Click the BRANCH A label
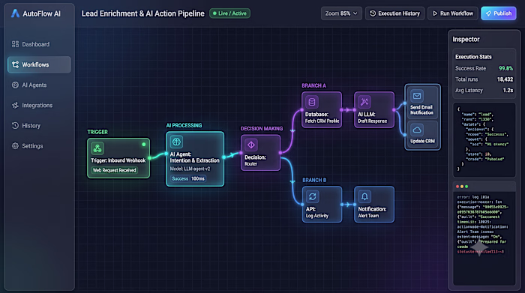 click(313, 85)
